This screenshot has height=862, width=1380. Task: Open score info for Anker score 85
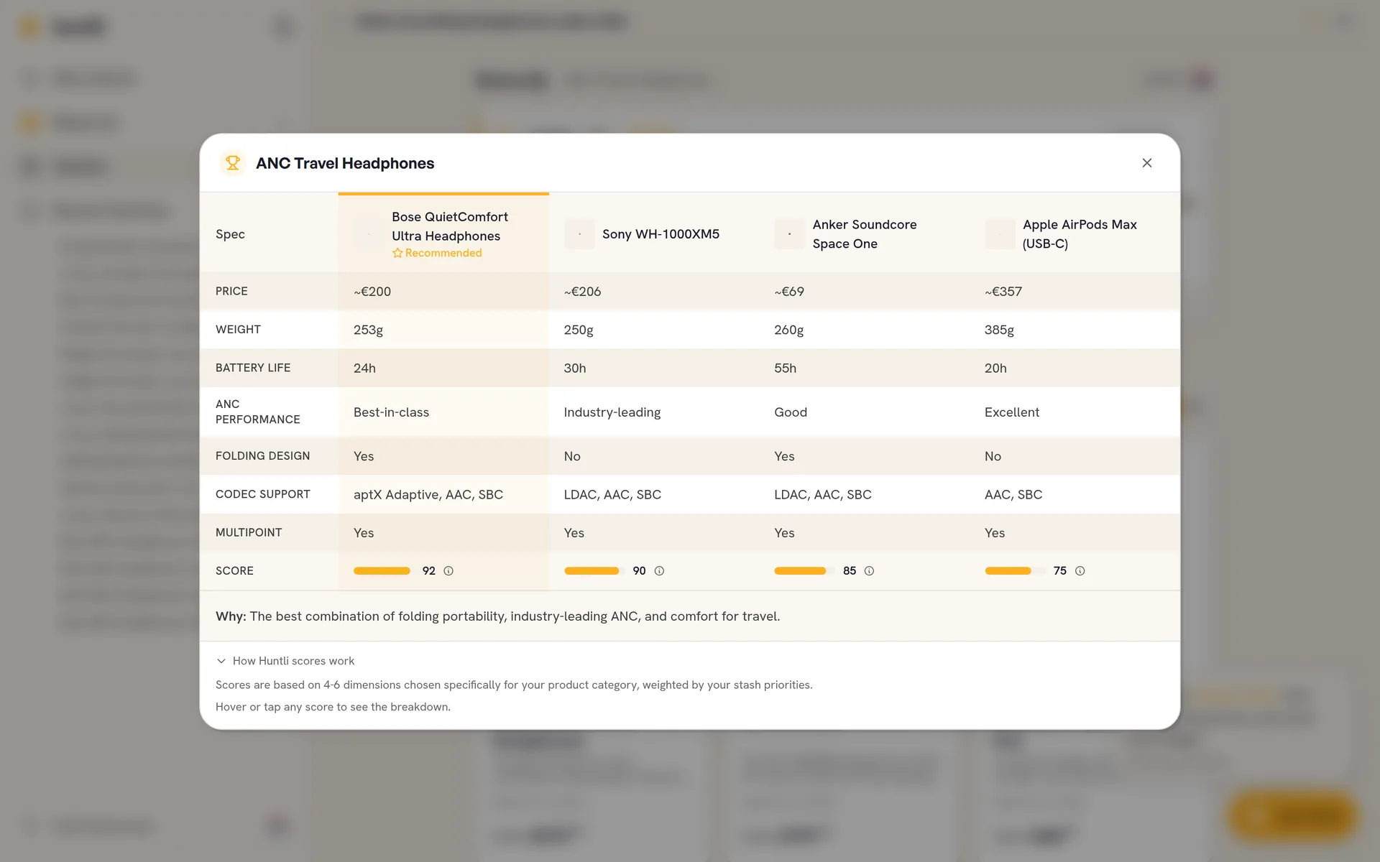(x=869, y=571)
